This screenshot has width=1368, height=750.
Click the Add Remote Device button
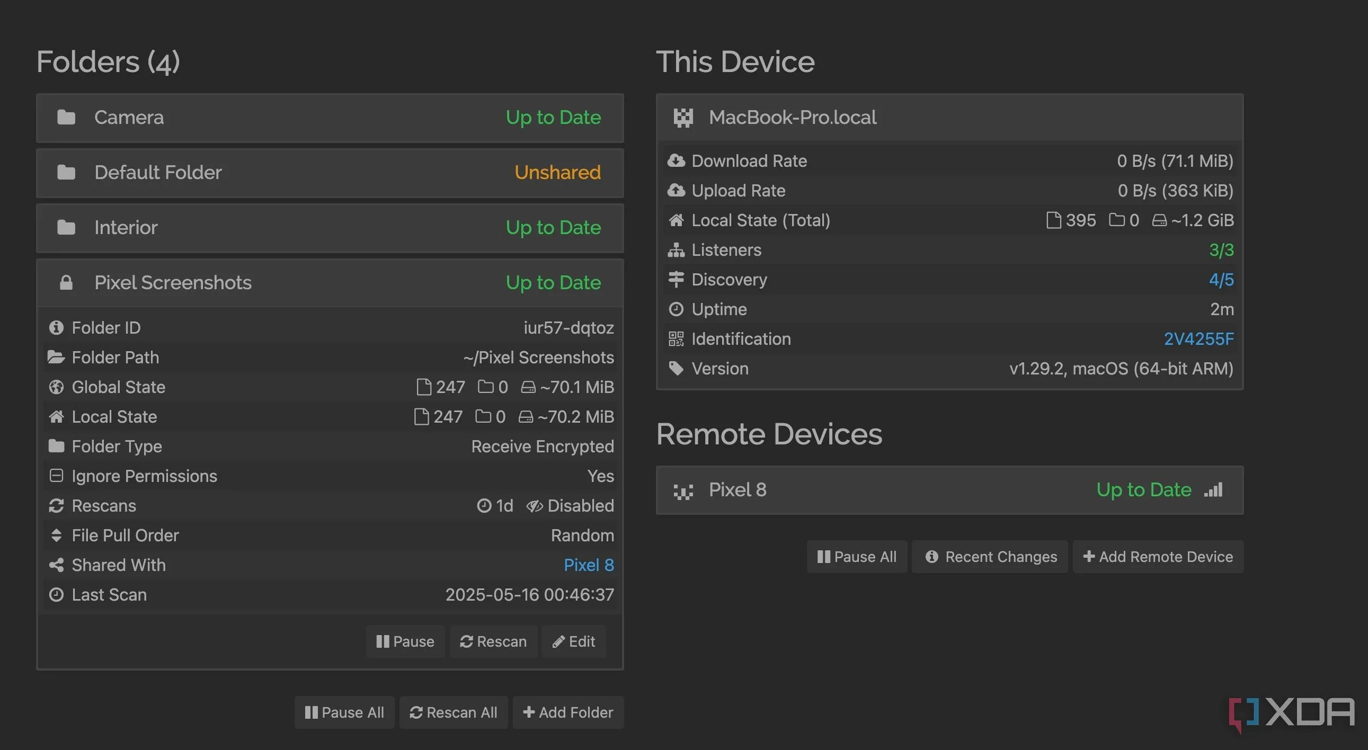tap(1158, 557)
